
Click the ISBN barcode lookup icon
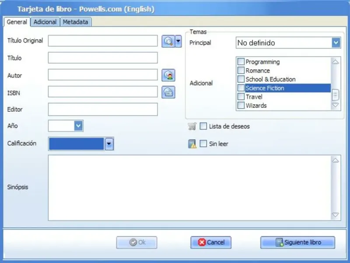coord(168,92)
